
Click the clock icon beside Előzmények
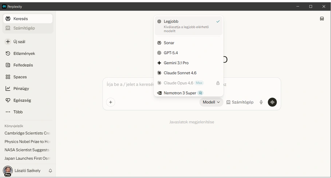[x=8, y=54]
